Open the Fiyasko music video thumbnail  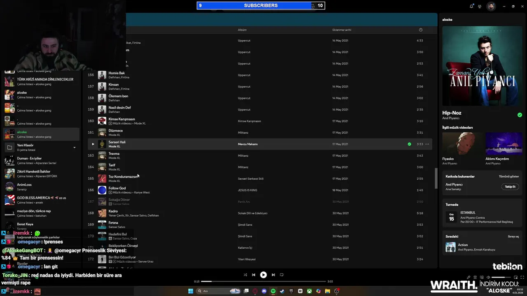462,143
